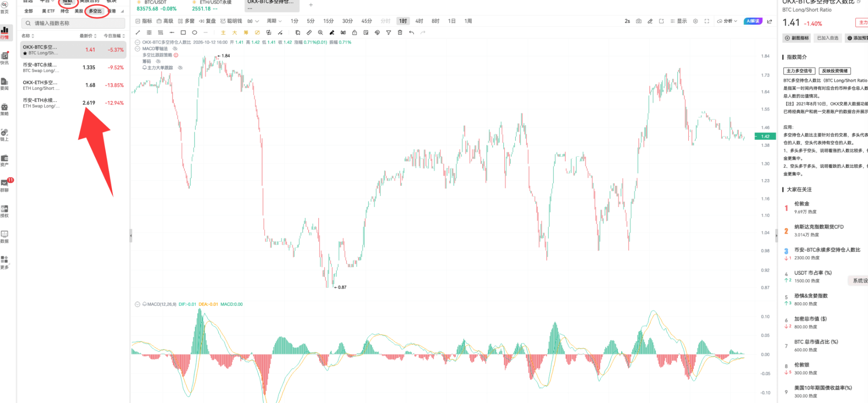
Task: Toggle visibility of 主力大单跟踪 indicator
Action: pyautogui.click(x=180, y=68)
